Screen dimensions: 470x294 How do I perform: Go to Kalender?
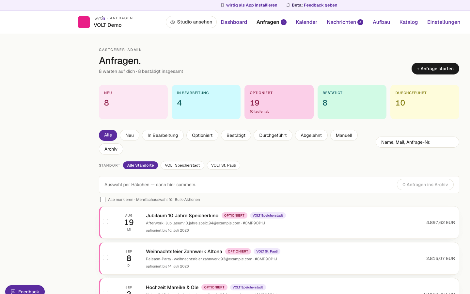tap(306, 22)
